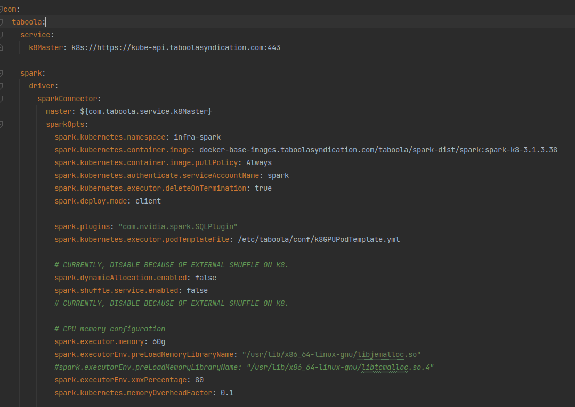Click the spark.kubernetes.executor.podTemplateFile key

(x=142, y=239)
